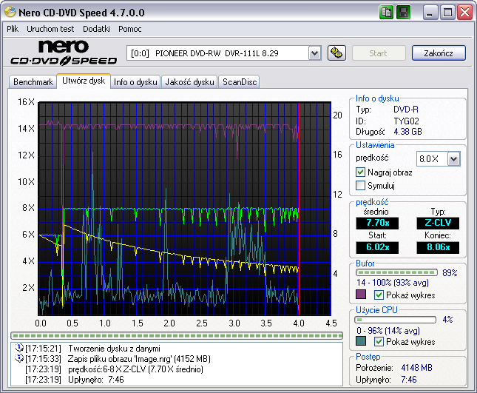Screen dimensions: 477x393
Task: Click the Zakończ button
Action: pyautogui.click(x=439, y=53)
